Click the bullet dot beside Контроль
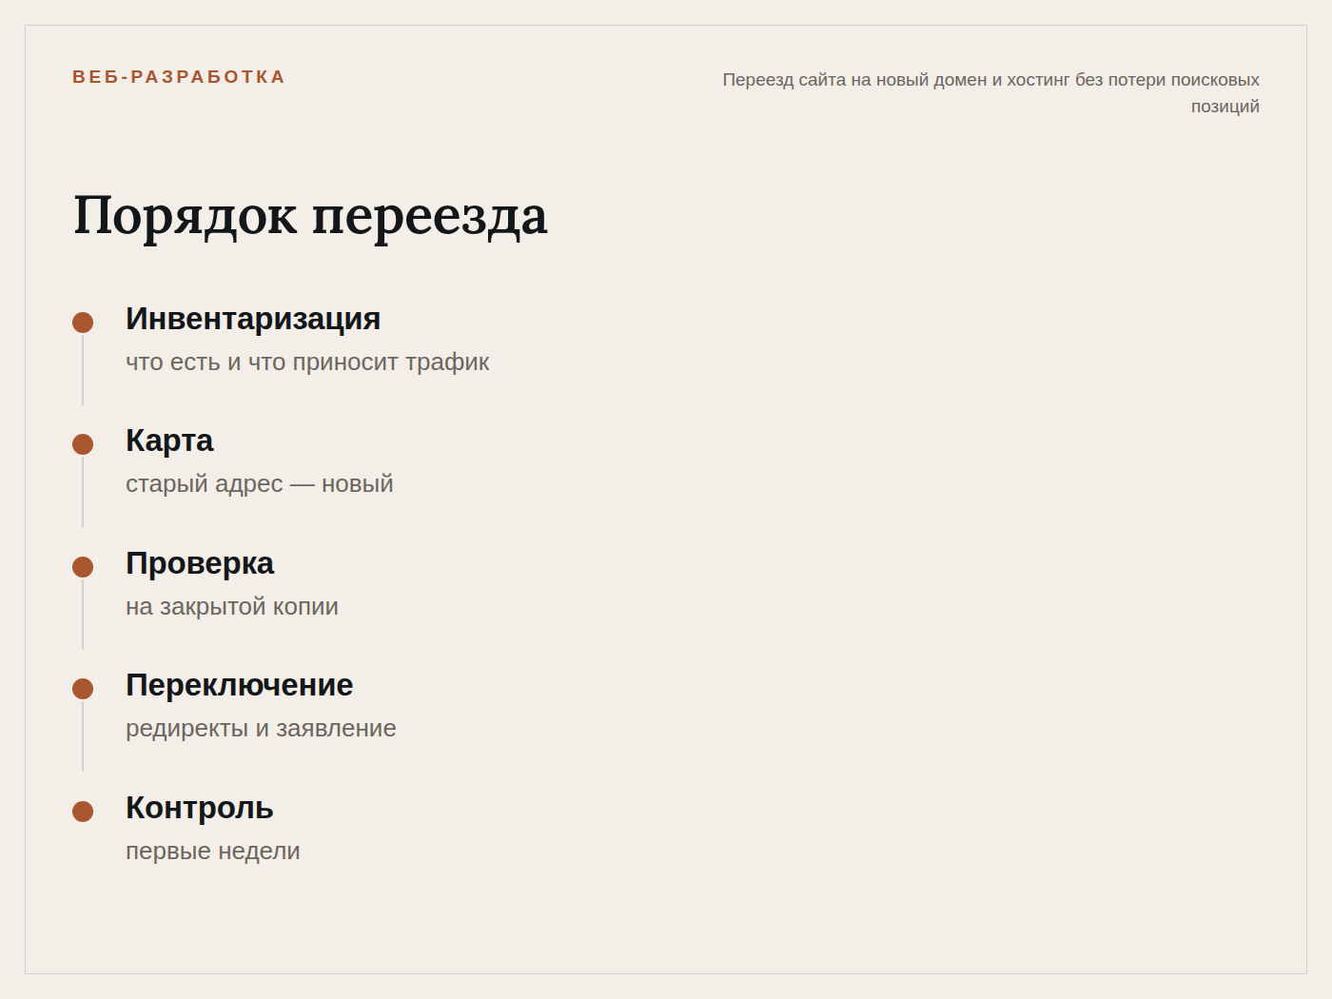1332x999 pixels. [x=83, y=812]
